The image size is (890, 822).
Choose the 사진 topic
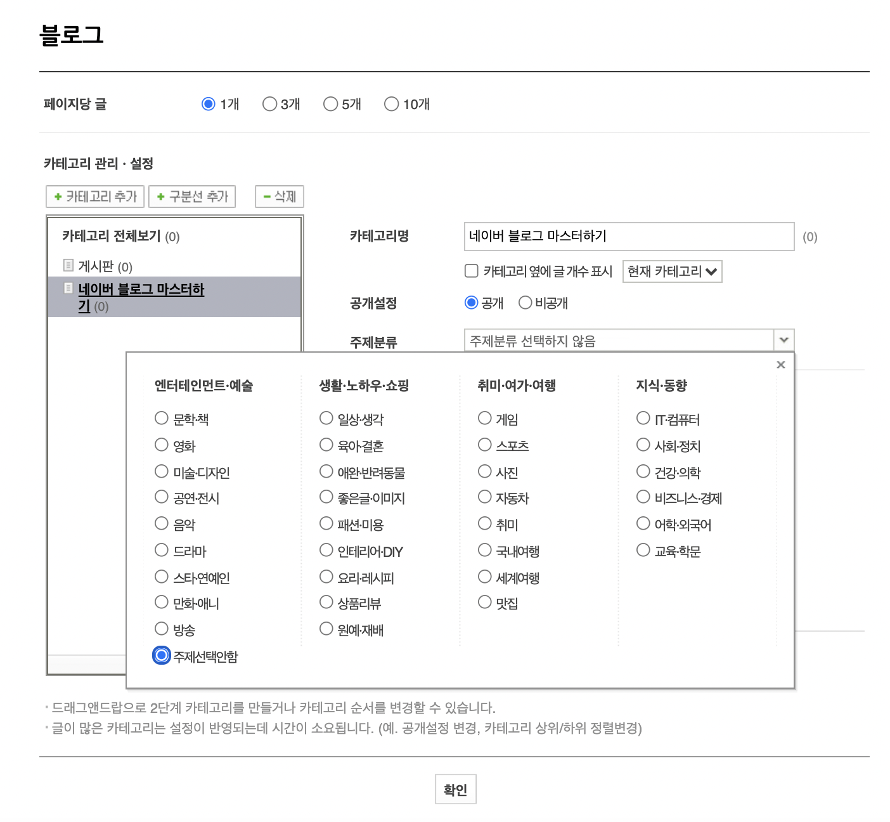tap(485, 471)
